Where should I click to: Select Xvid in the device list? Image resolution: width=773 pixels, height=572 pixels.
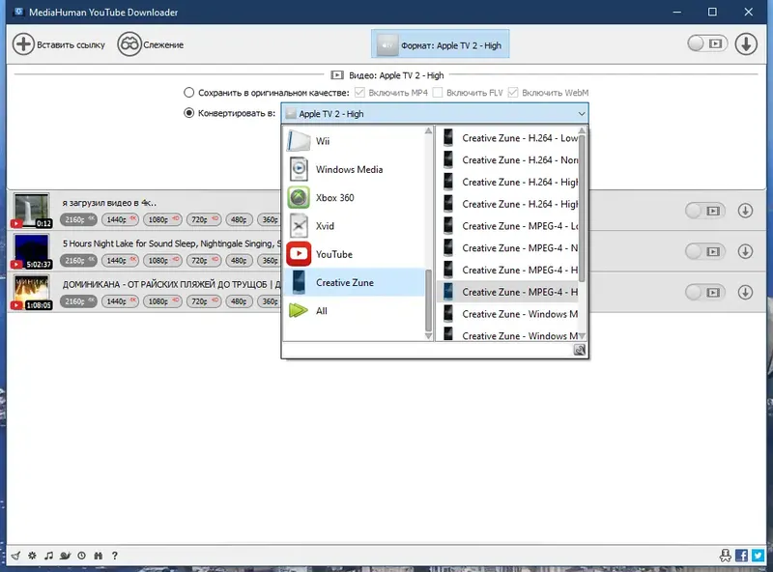(x=354, y=226)
